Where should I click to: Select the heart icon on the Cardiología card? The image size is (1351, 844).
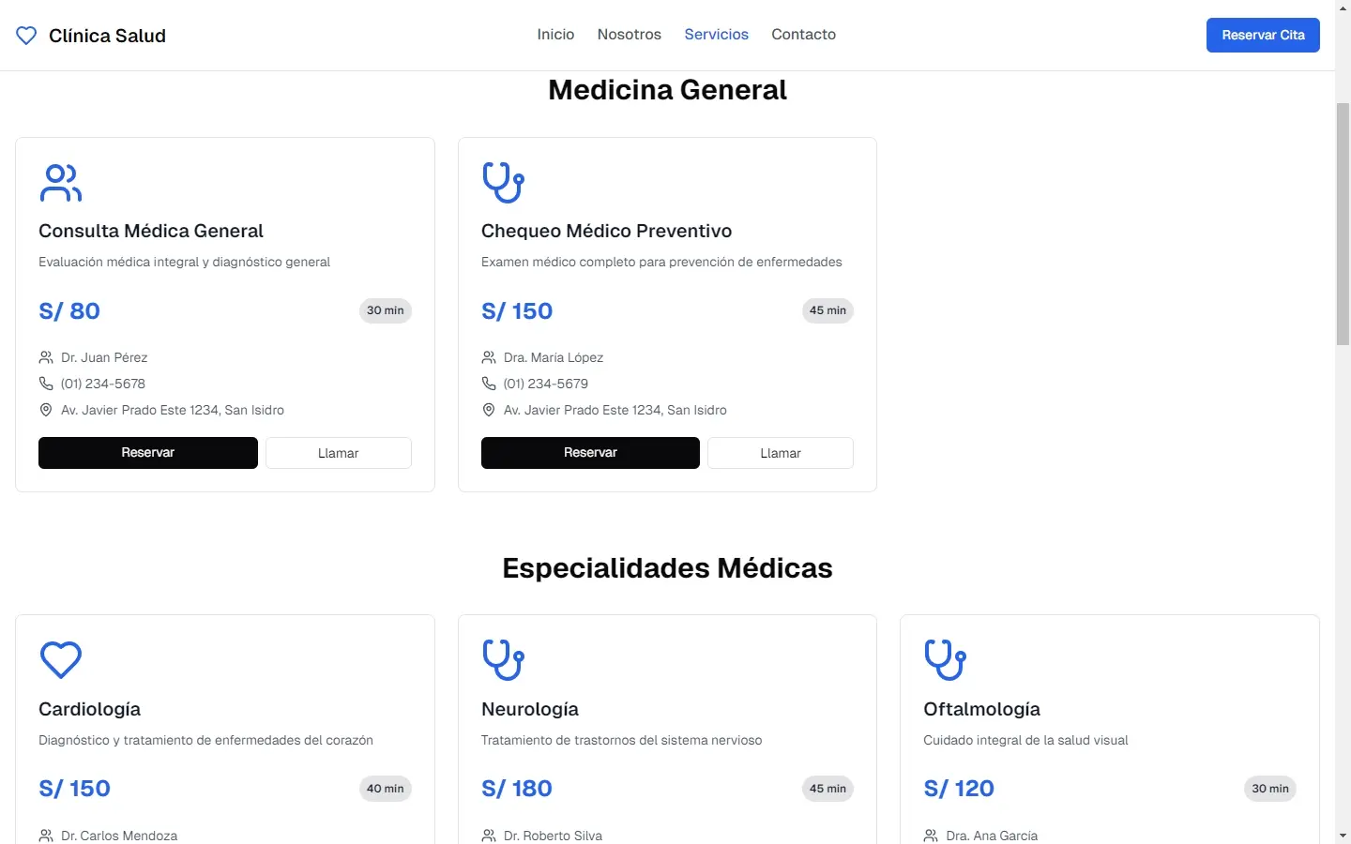(x=60, y=659)
